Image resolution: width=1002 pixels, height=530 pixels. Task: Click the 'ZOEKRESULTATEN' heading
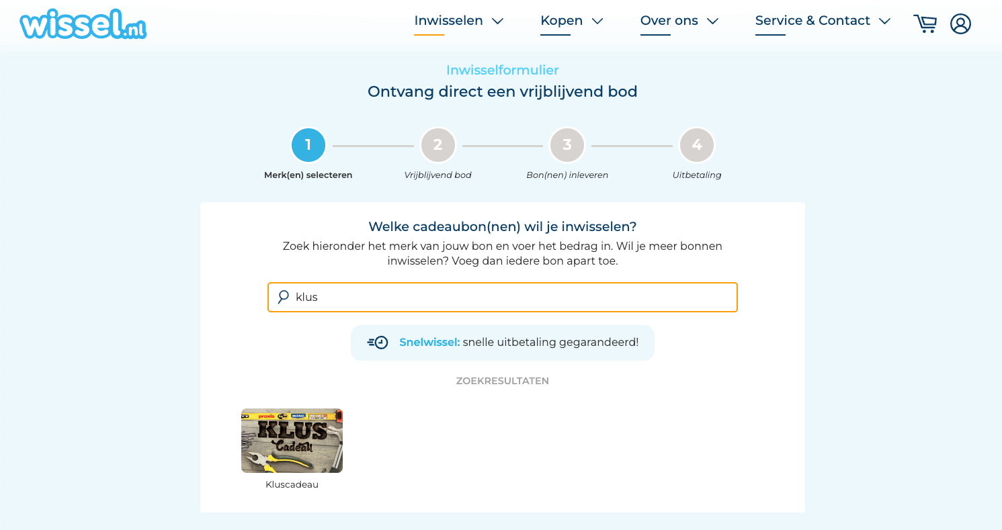click(503, 381)
